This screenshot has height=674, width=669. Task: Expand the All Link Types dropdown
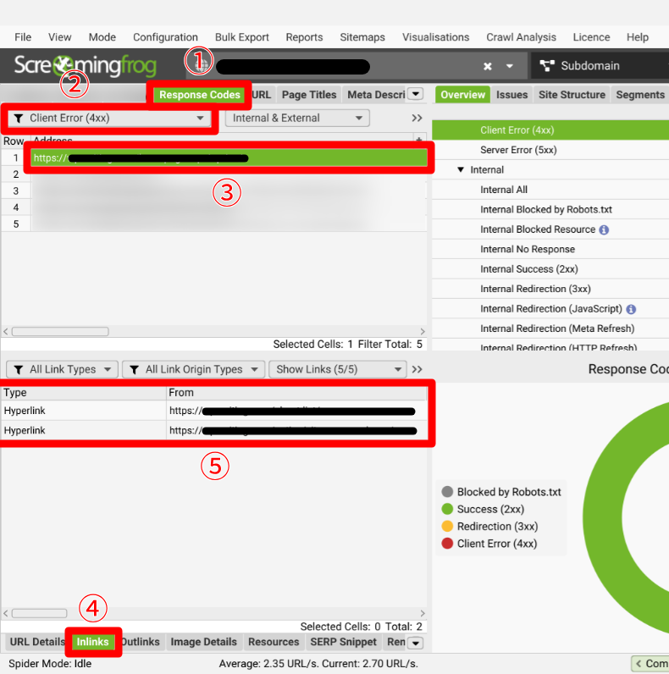tap(62, 369)
